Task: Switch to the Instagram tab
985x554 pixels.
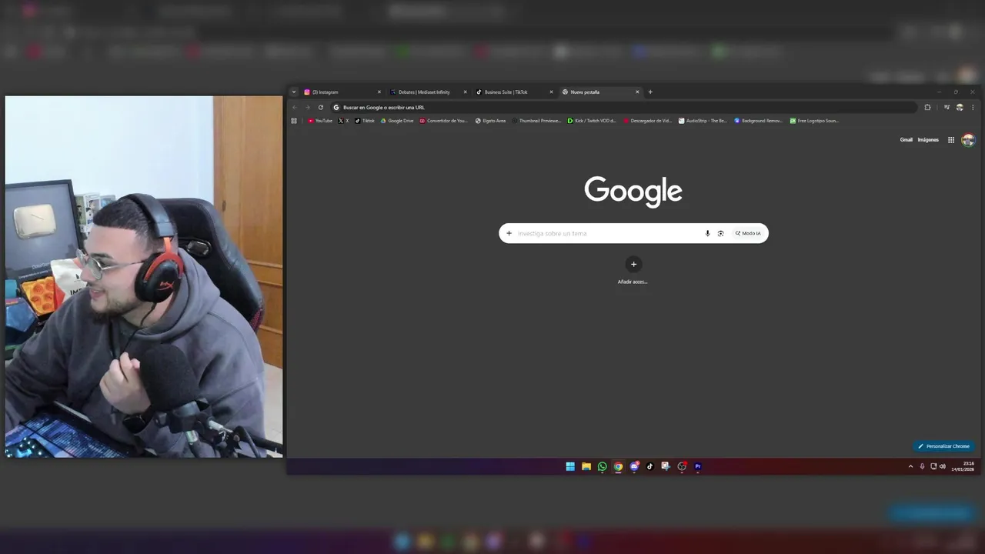Action: pos(342,92)
